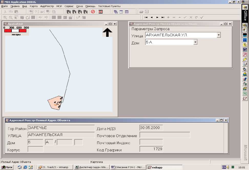Viewport: 249px width, 170px height.
Task: Click the navigator edit triangle button
Action: (179, 17)
